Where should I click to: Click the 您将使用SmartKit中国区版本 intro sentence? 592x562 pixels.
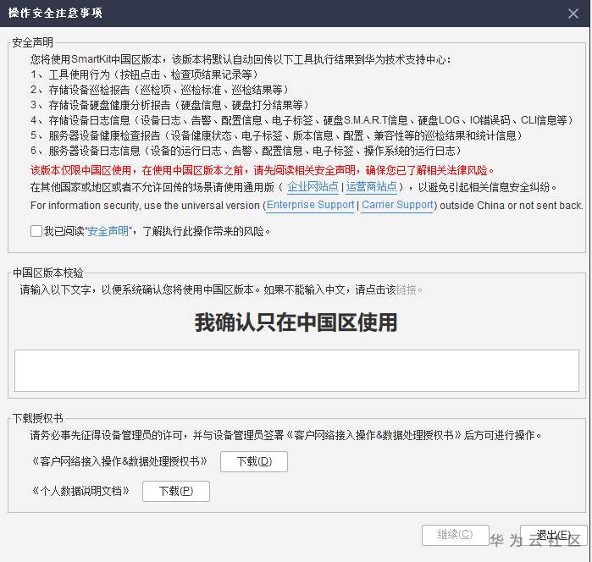[241, 59]
